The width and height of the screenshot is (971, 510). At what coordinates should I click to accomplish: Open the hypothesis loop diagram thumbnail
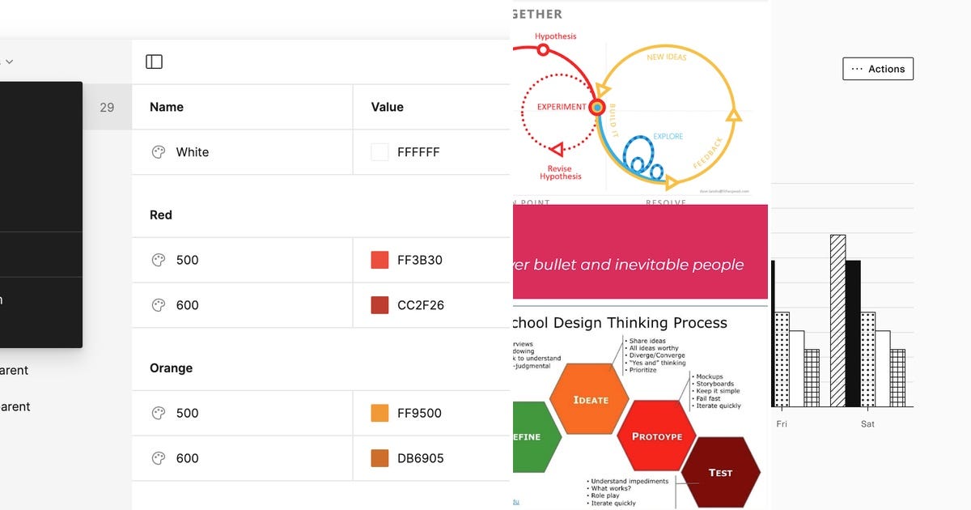(x=640, y=102)
